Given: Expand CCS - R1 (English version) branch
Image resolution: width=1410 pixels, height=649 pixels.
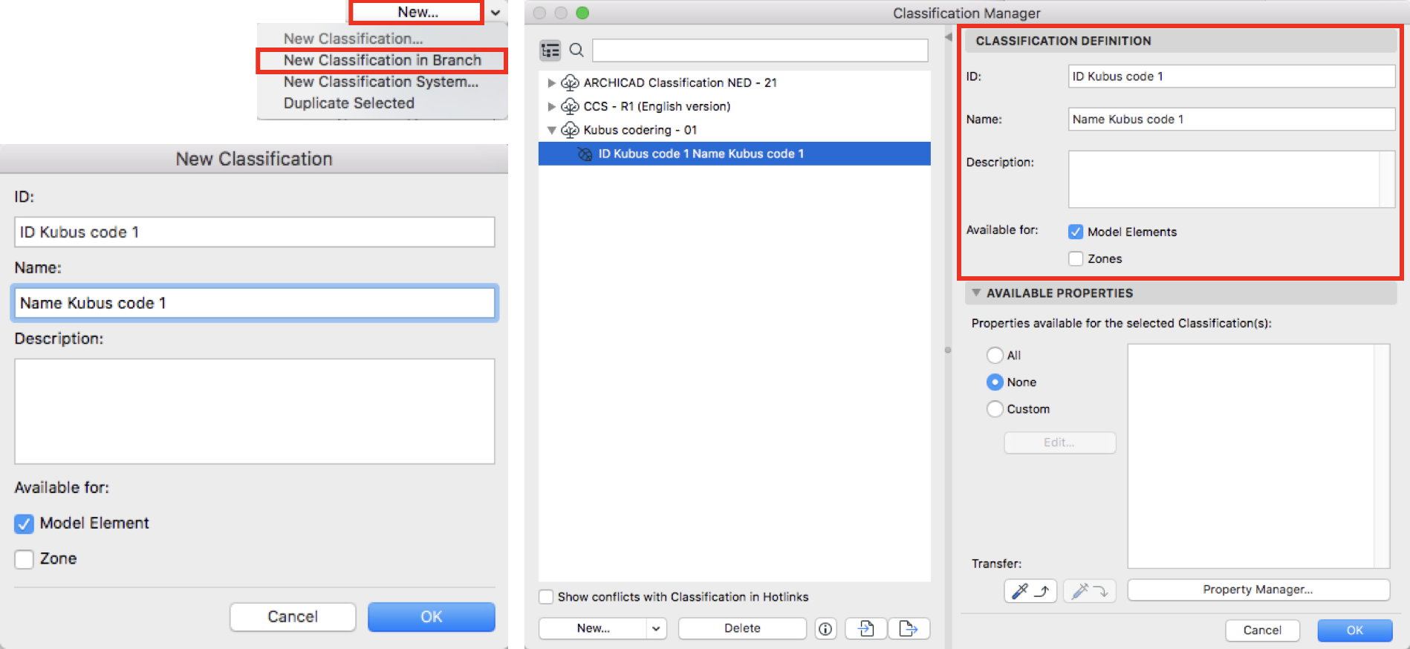Looking at the screenshot, I should click(551, 106).
